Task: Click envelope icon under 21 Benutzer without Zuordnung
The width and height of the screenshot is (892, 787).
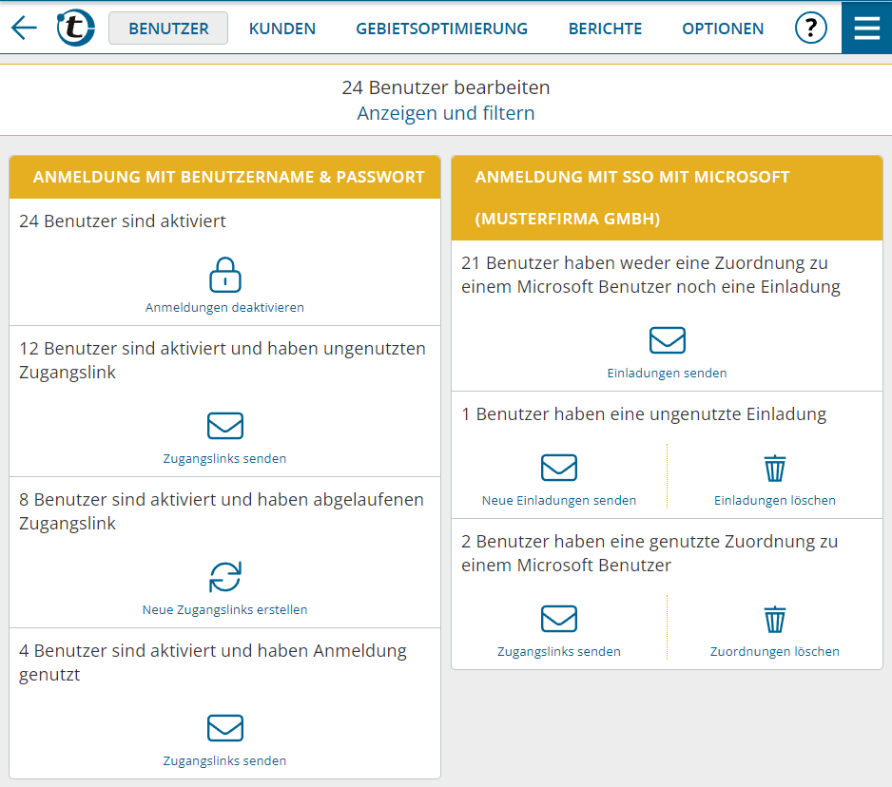Action: pyautogui.click(x=668, y=340)
